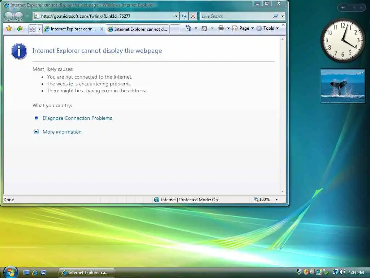
Task: Click the blue information icon on page
Action: (x=19, y=51)
